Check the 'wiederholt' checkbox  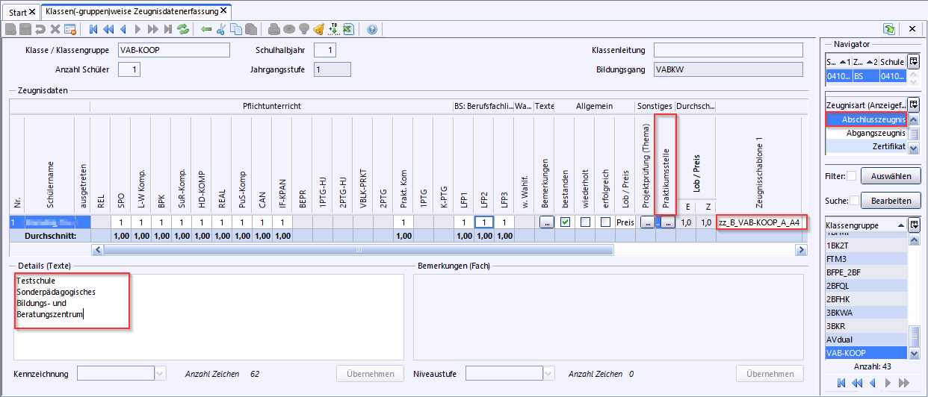(586, 222)
